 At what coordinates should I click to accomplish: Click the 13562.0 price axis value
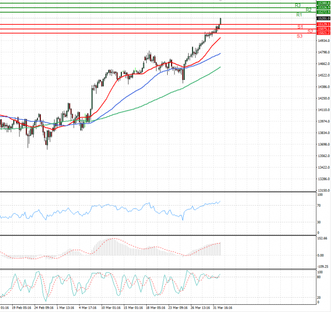coord(324,156)
